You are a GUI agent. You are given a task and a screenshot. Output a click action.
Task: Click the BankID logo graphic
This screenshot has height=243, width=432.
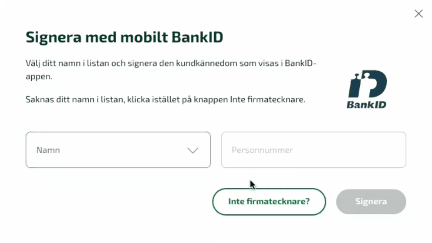[368, 84]
